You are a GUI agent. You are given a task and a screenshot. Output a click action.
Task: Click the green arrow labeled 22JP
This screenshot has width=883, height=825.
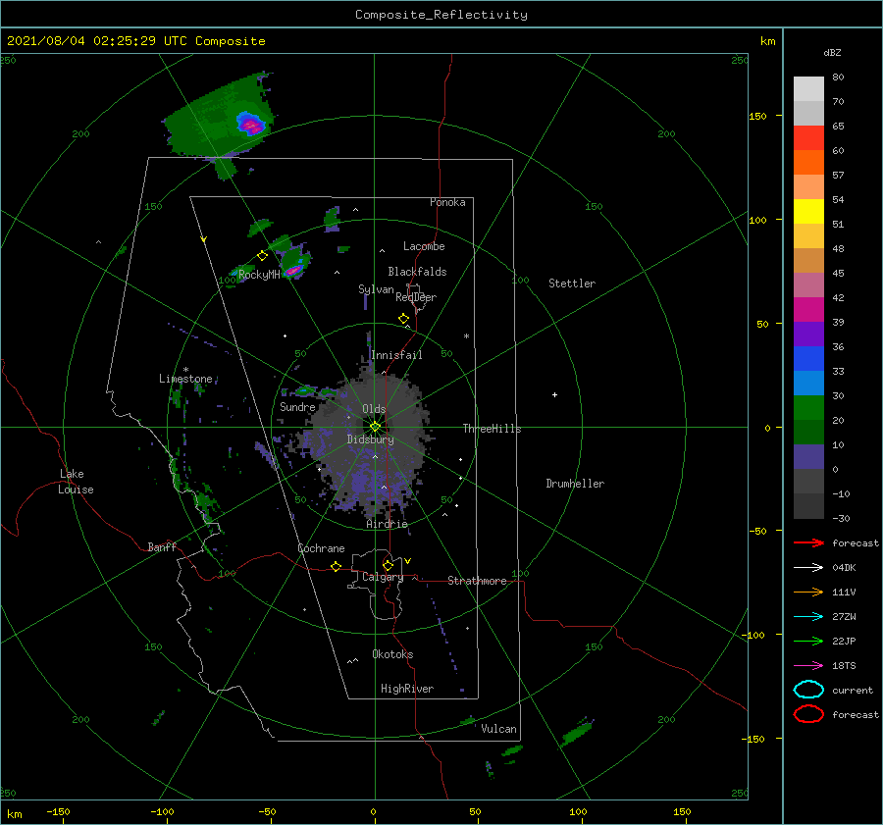pyautogui.click(x=808, y=641)
